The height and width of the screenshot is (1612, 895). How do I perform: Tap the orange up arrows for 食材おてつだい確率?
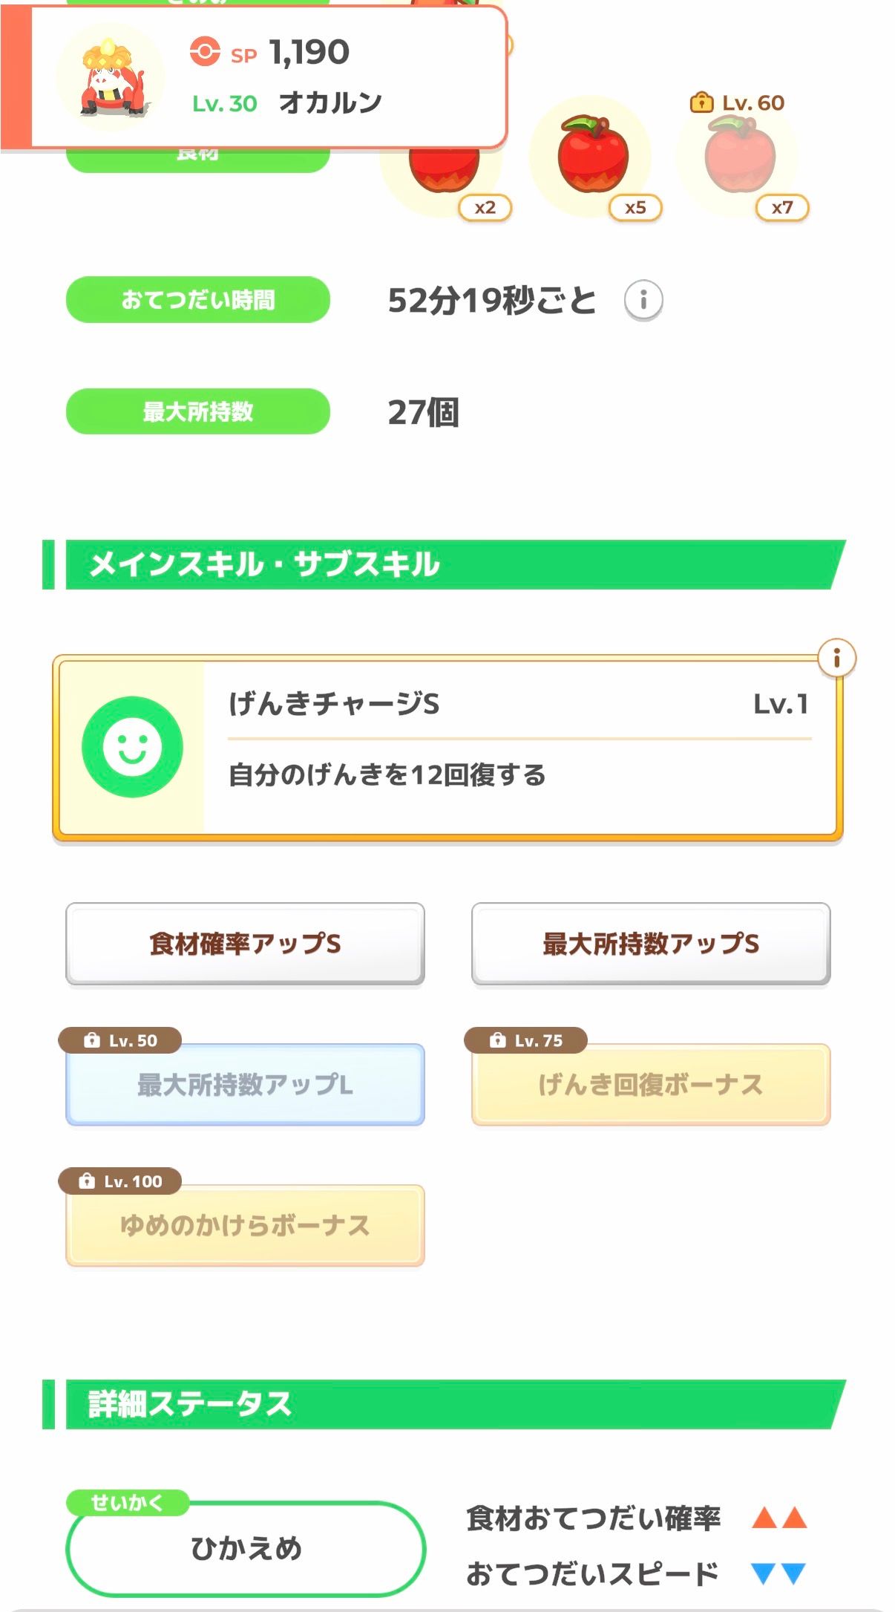[778, 1517]
